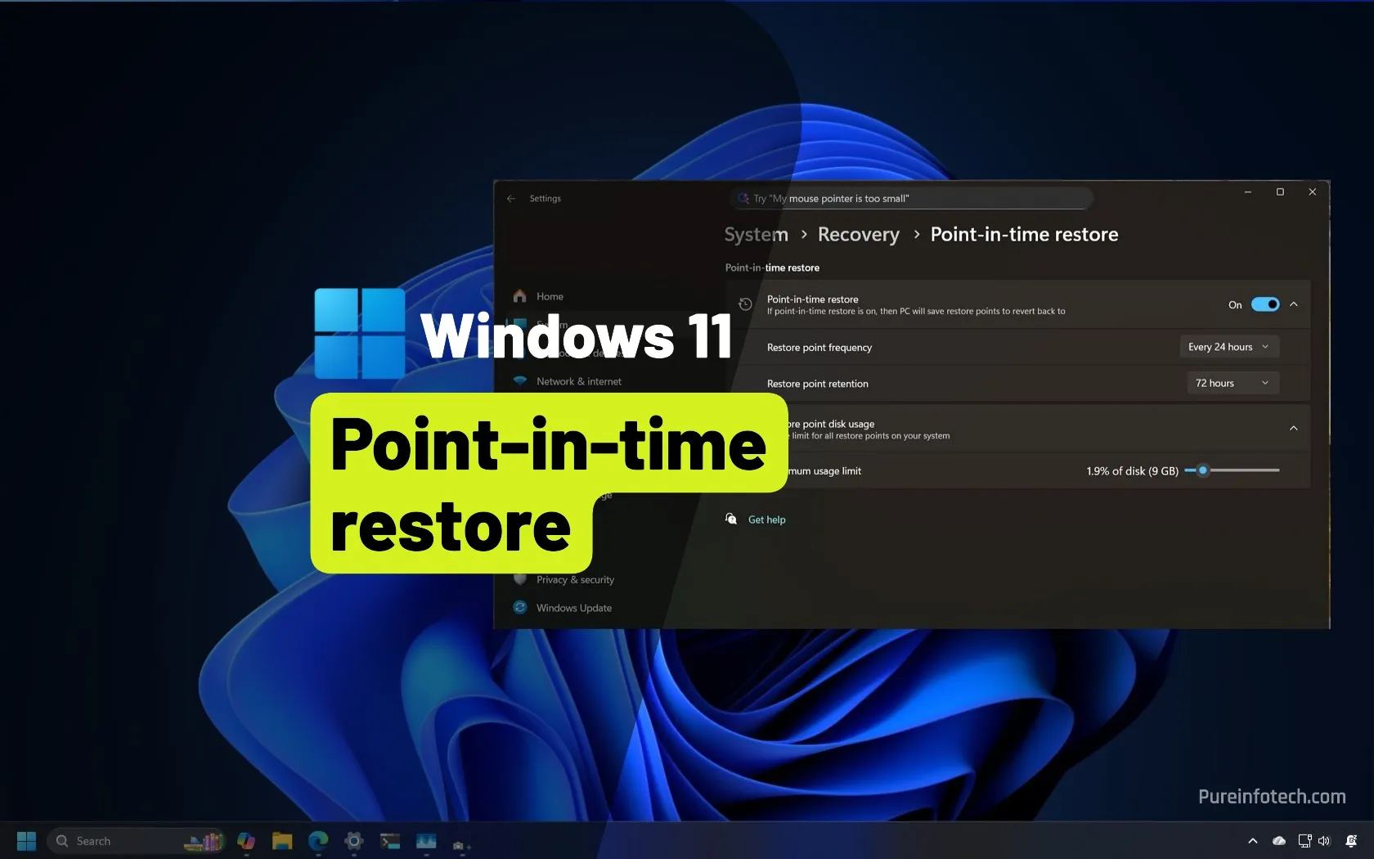Open Microsoft Edge from the taskbar
Image resolution: width=1374 pixels, height=859 pixels.
pos(317,841)
